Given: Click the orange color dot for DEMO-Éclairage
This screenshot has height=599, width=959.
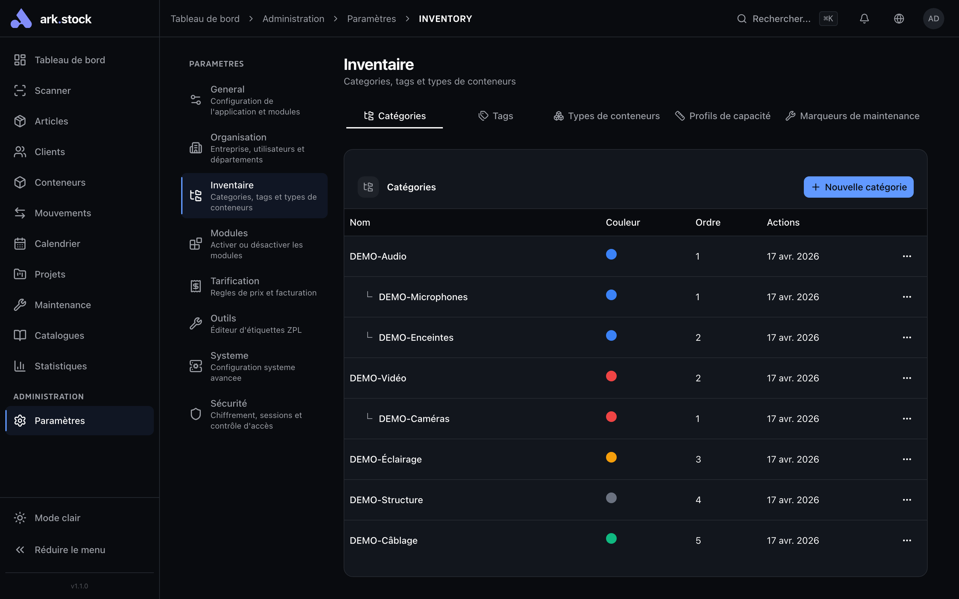Looking at the screenshot, I should (611, 457).
